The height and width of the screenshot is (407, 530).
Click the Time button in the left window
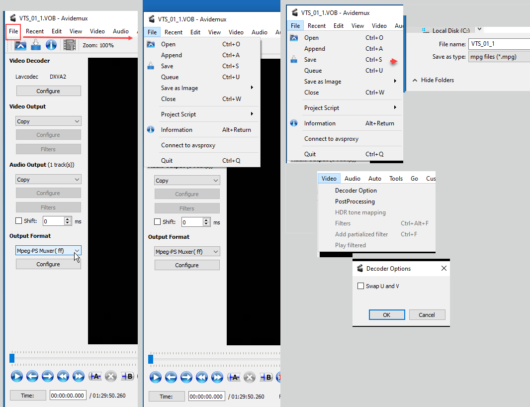coord(28,396)
